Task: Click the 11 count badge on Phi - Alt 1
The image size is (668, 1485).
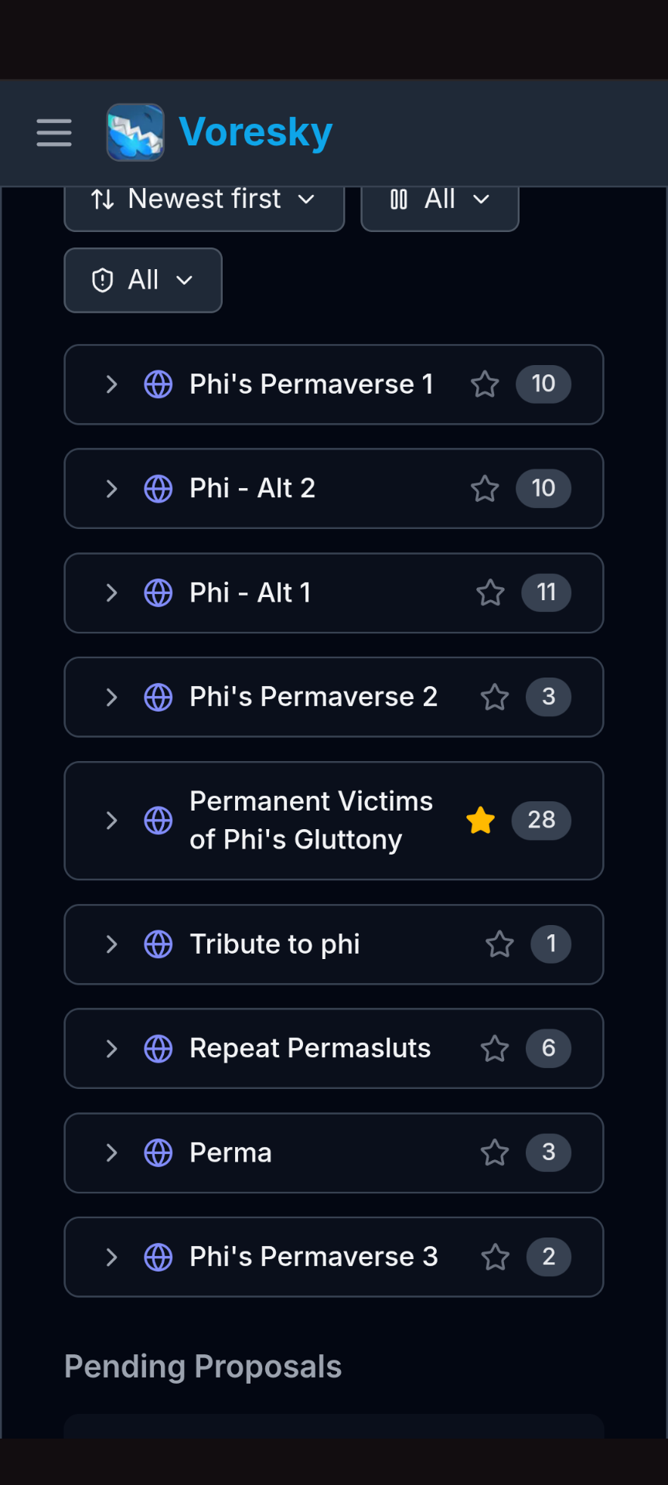Action: [546, 593]
